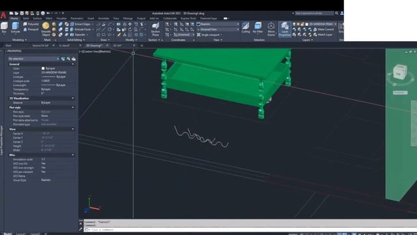
Task: Click the search magnifier icon in title bar
Action: [336, 13]
